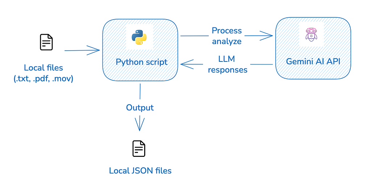Select the 'Local files' text label
The height and width of the screenshot is (189, 371).
[43, 68]
